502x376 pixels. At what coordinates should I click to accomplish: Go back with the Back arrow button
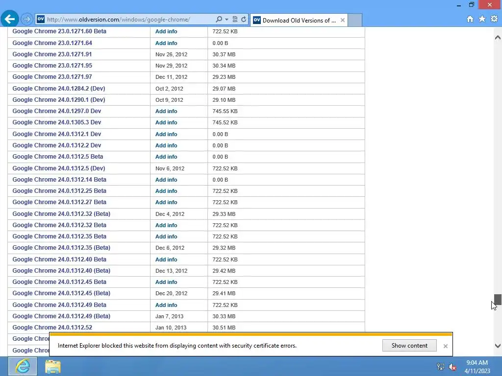click(10, 19)
